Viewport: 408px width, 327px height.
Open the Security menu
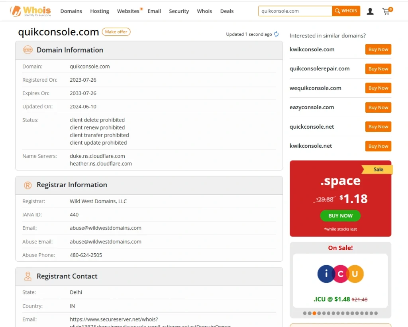[179, 11]
